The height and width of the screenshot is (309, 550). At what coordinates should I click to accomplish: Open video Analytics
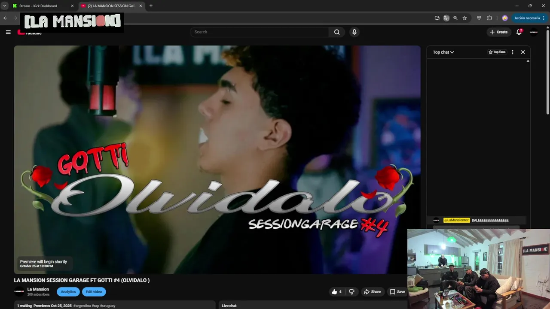tap(68, 292)
